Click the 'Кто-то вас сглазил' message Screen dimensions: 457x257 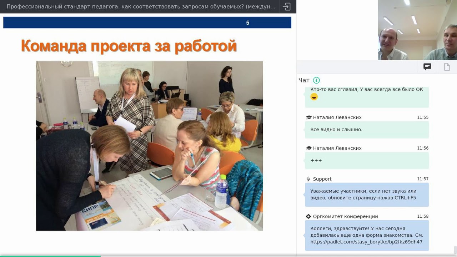(367, 97)
